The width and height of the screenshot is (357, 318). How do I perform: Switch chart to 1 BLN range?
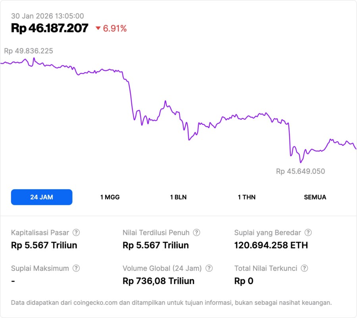pyautogui.click(x=178, y=197)
